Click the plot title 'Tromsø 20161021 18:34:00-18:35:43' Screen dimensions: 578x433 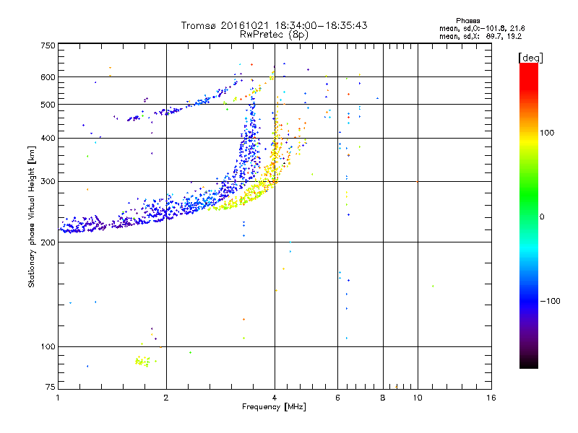coord(274,25)
